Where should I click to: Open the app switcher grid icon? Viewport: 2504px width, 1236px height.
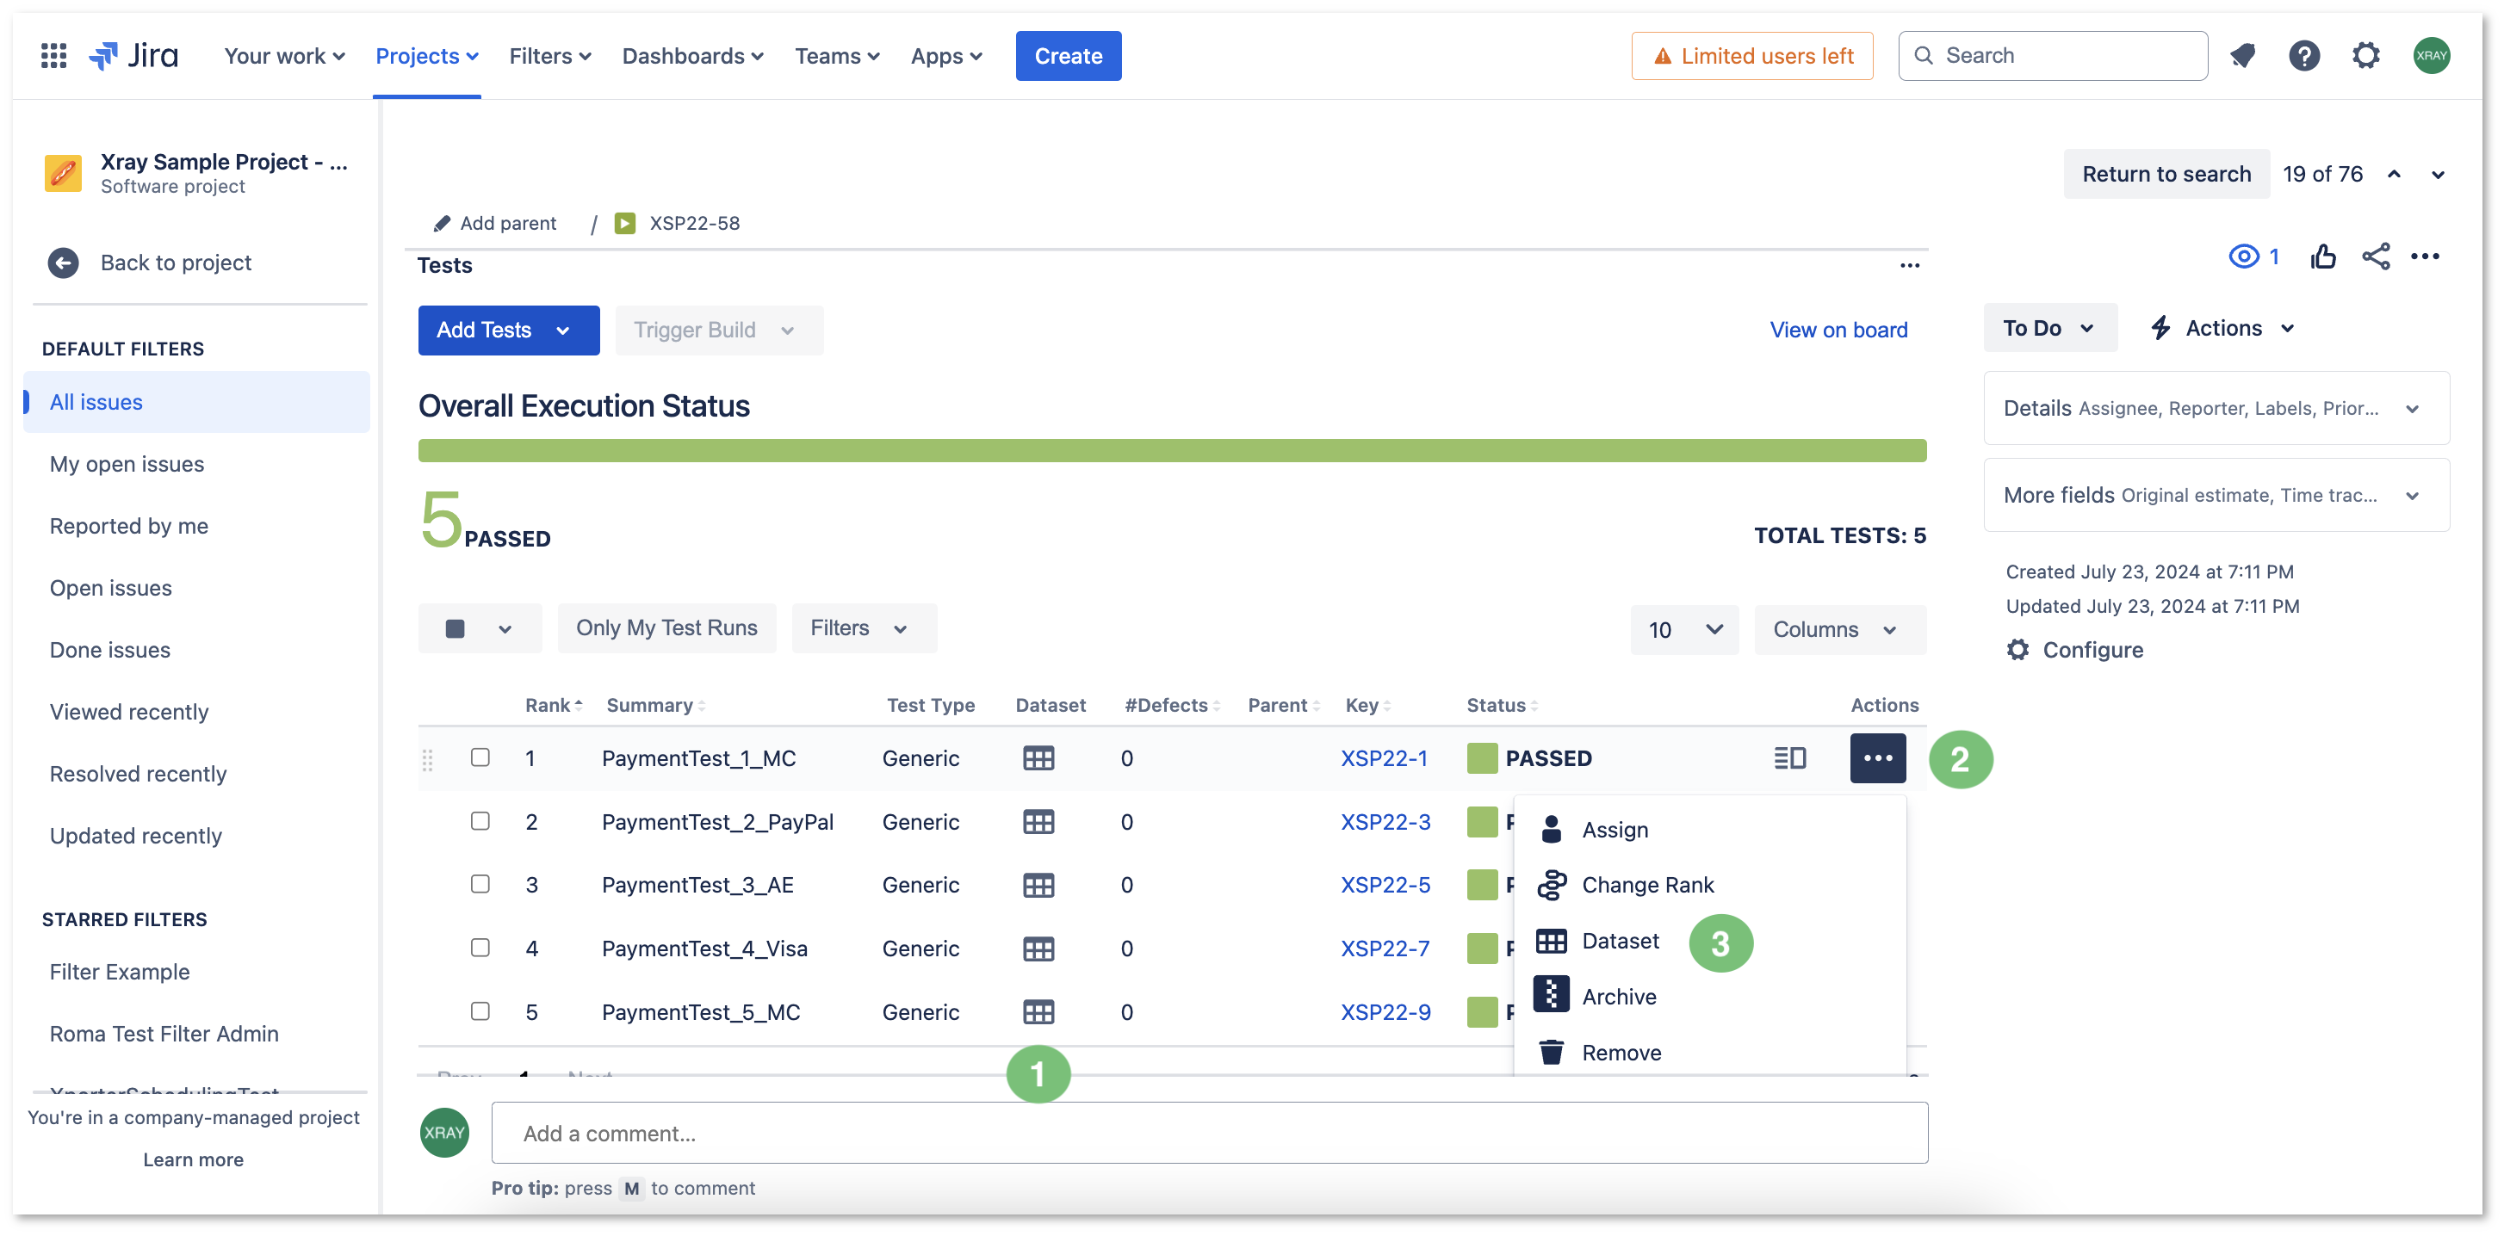coord(53,55)
